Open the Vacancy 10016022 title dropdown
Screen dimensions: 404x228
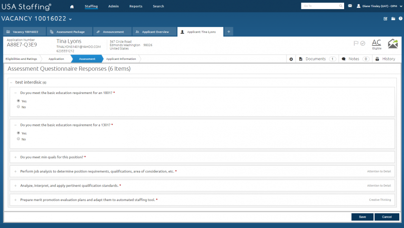pos(70,19)
